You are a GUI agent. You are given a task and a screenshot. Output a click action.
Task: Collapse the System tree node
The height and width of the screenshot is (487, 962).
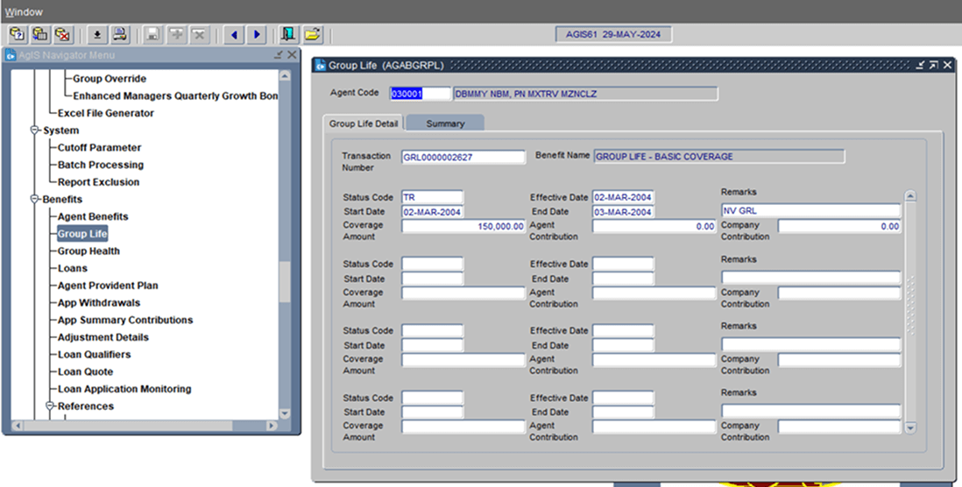click(x=35, y=131)
